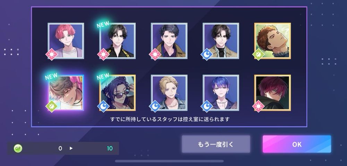Select the pink-haired staff card
The height and width of the screenshot is (166, 347).
coord(66,41)
